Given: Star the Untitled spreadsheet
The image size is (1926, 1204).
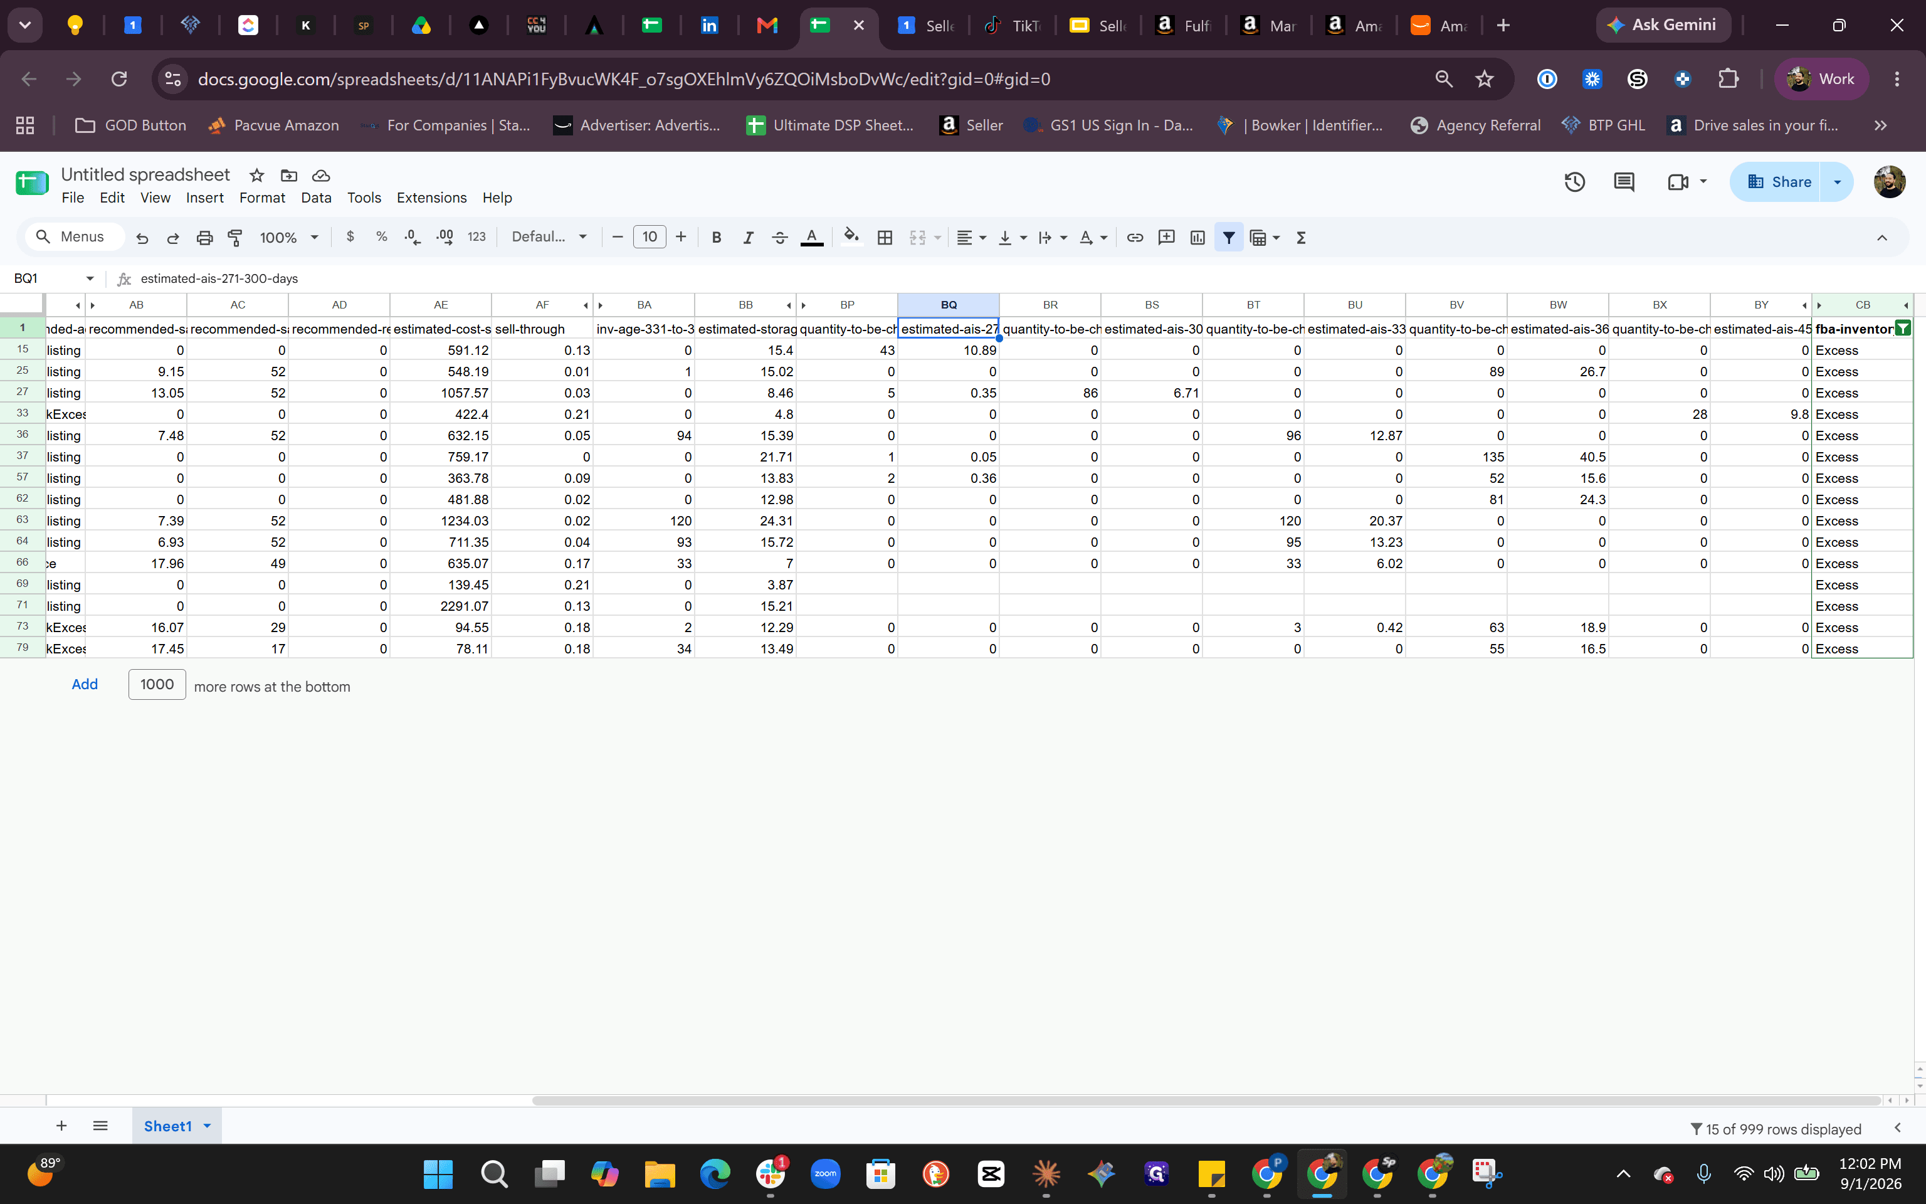Looking at the screenshot, I should pyautogui.click(x=256, y=175).
